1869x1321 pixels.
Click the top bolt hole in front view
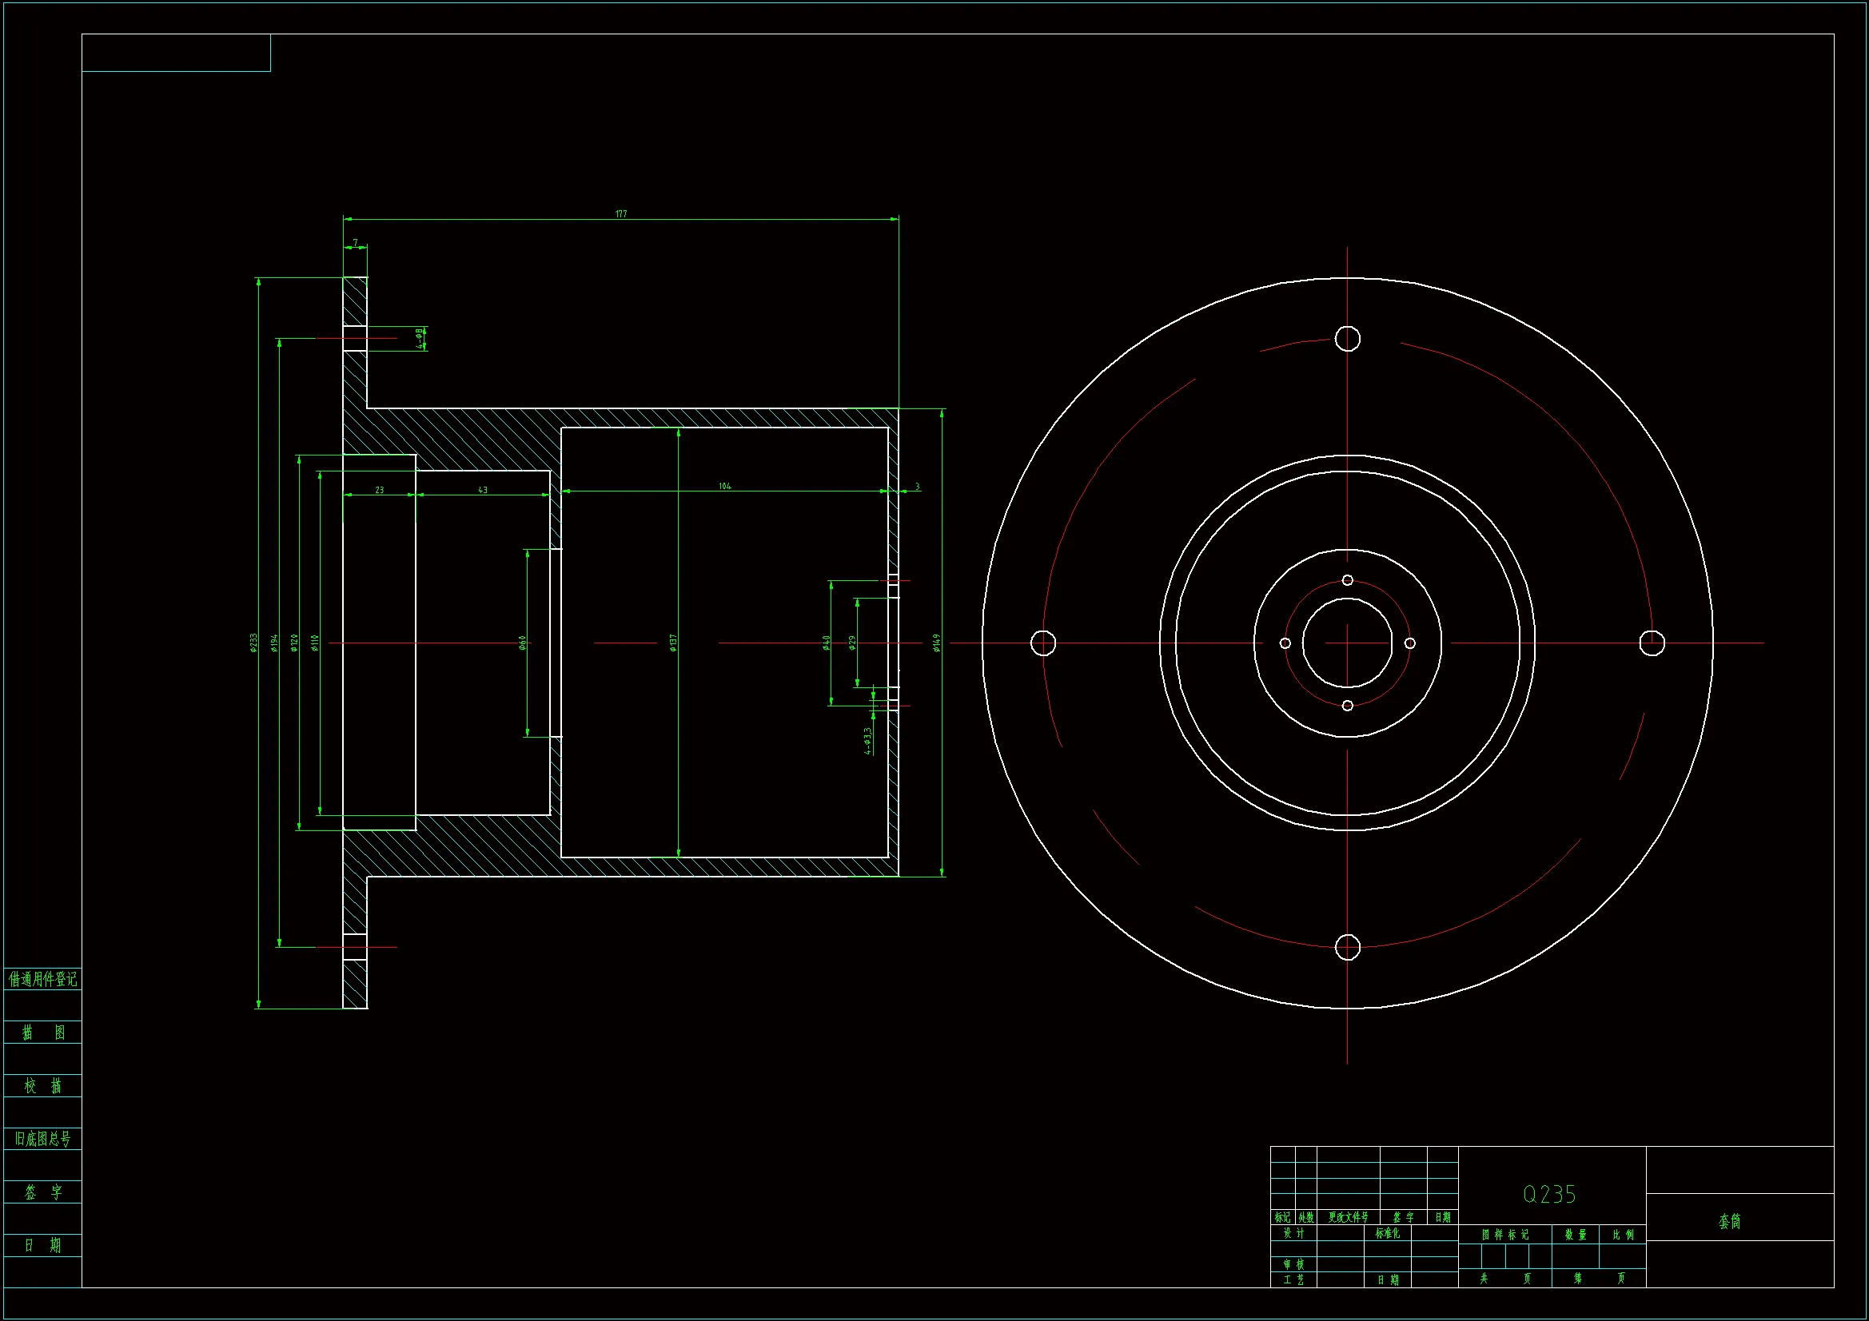1348,339
